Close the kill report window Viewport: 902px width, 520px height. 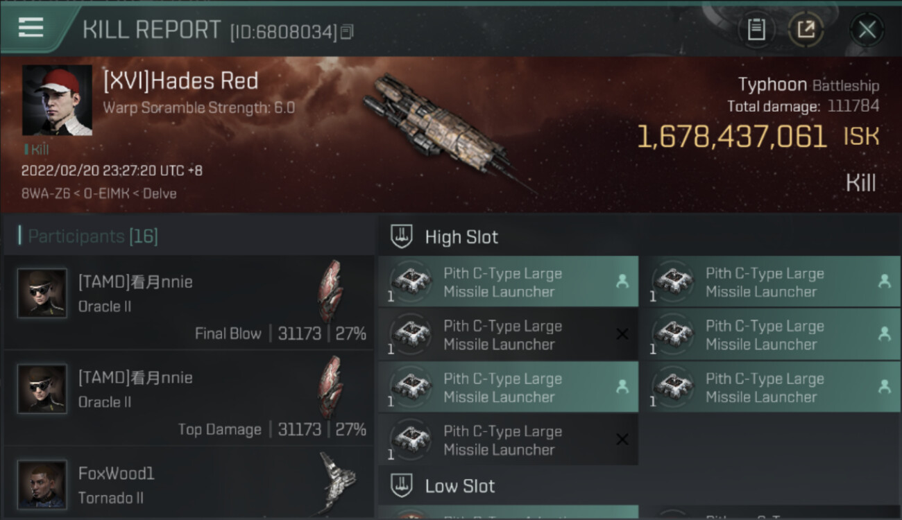coord(867,30)
